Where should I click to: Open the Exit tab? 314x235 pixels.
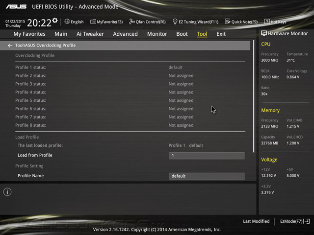click(221, 34)
